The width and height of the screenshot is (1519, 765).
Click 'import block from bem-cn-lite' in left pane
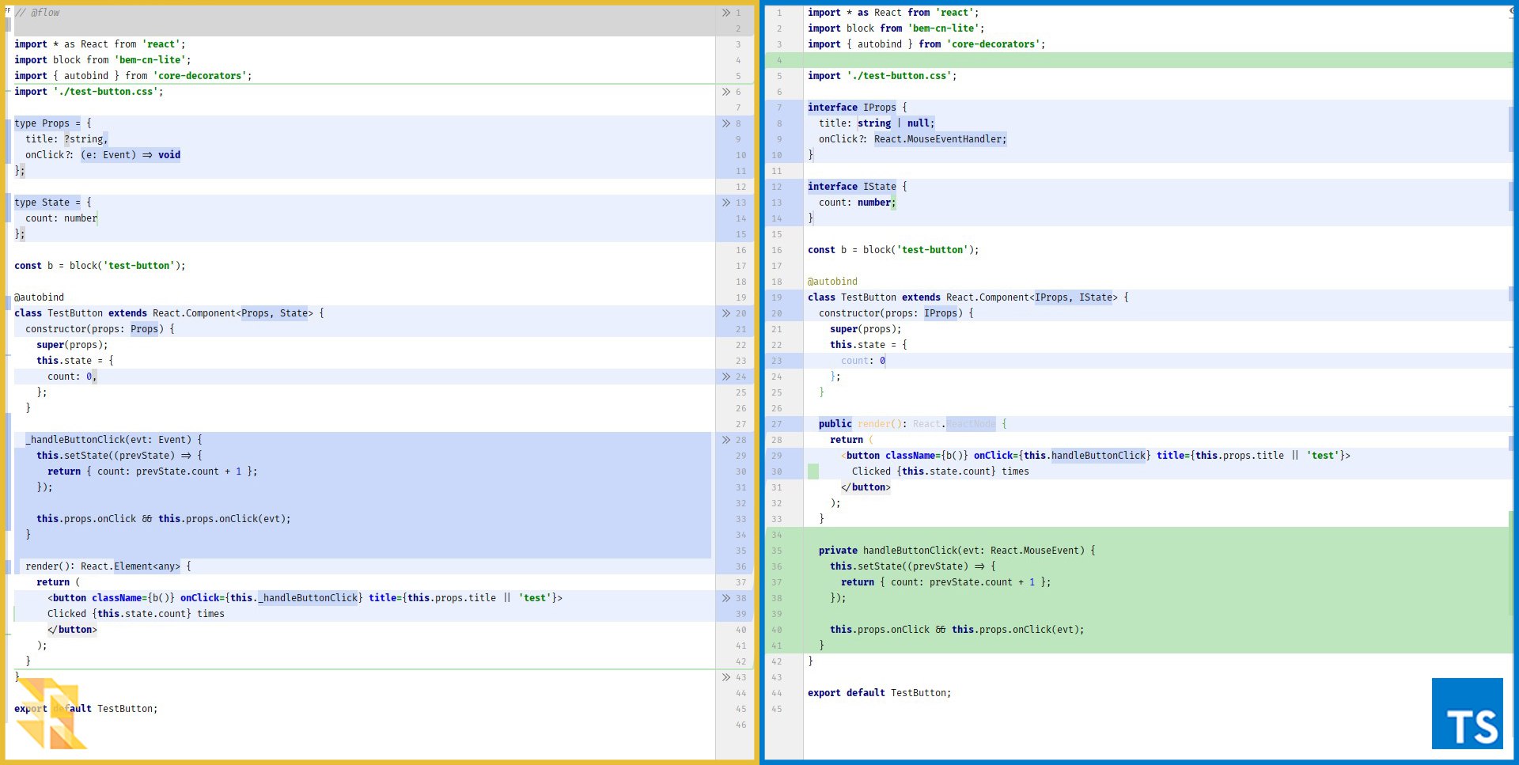[103, 60]
